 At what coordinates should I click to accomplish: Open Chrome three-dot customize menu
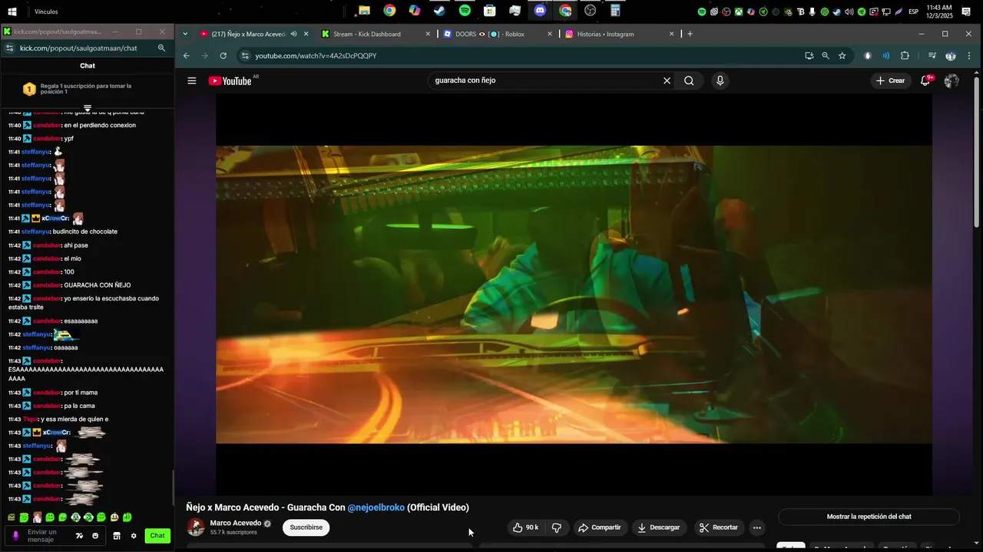pos(969,56)
